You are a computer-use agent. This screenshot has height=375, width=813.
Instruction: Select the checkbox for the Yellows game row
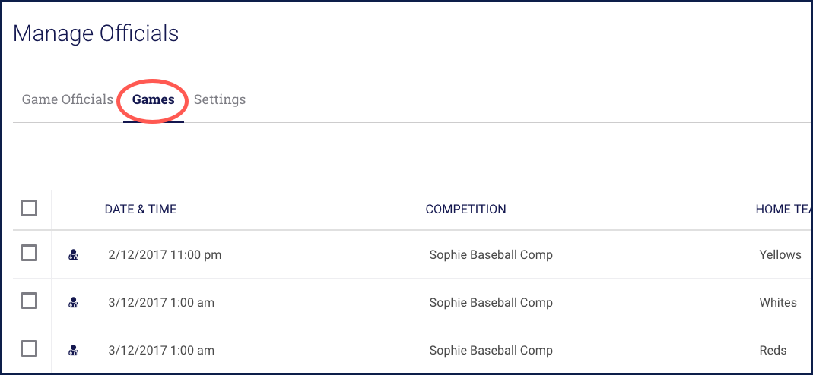click(x=29, y=254)
